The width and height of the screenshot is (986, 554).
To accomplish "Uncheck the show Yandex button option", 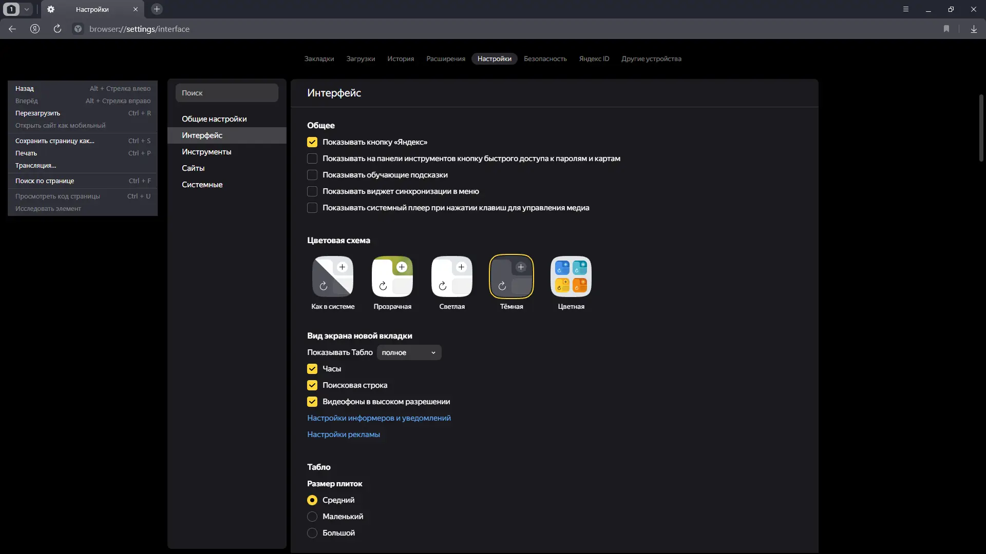I will pyautogui.click(x=312, y=142).
